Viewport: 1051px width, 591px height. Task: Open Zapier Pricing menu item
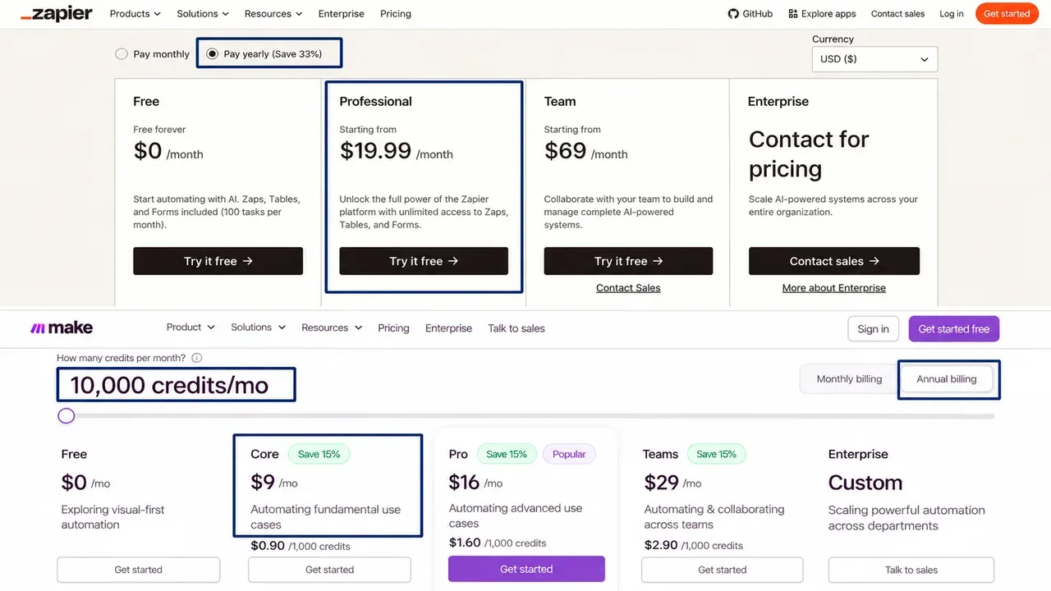coord(396,14)
